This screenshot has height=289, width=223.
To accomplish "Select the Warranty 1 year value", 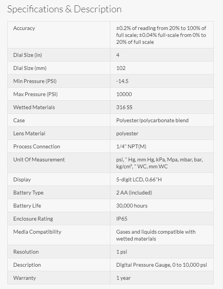I will [123, 278].
